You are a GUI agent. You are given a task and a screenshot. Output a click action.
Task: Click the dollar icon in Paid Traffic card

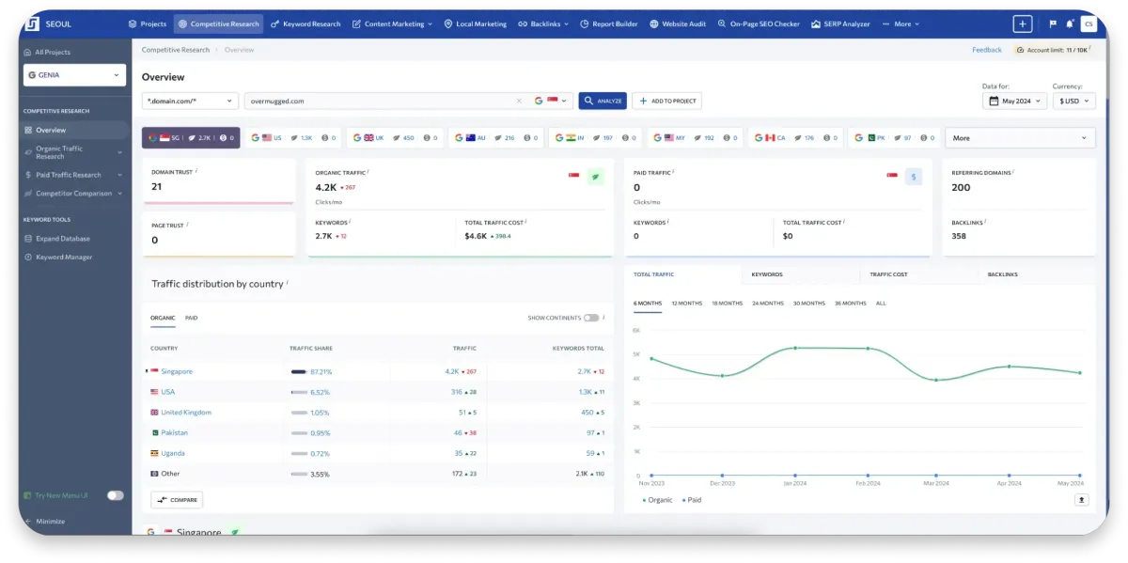(x=914, y=176)
